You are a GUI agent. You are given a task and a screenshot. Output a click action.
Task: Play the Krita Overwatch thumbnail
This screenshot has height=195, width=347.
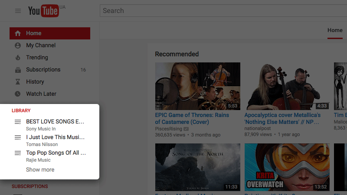tap(287, 167)
